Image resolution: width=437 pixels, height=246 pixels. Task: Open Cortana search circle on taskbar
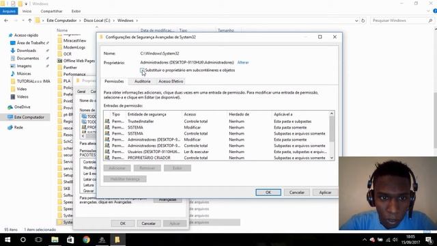[x=23, y=240]
